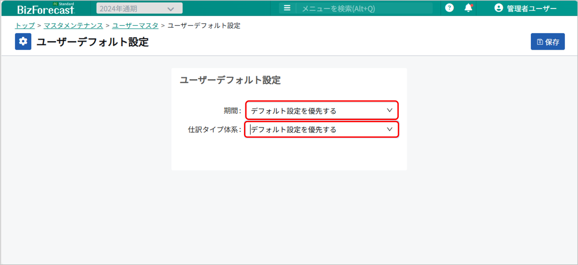The image size is (578, 265).
Task: Focus the メニューを検索 search field
Action: [x=363, y=9]
